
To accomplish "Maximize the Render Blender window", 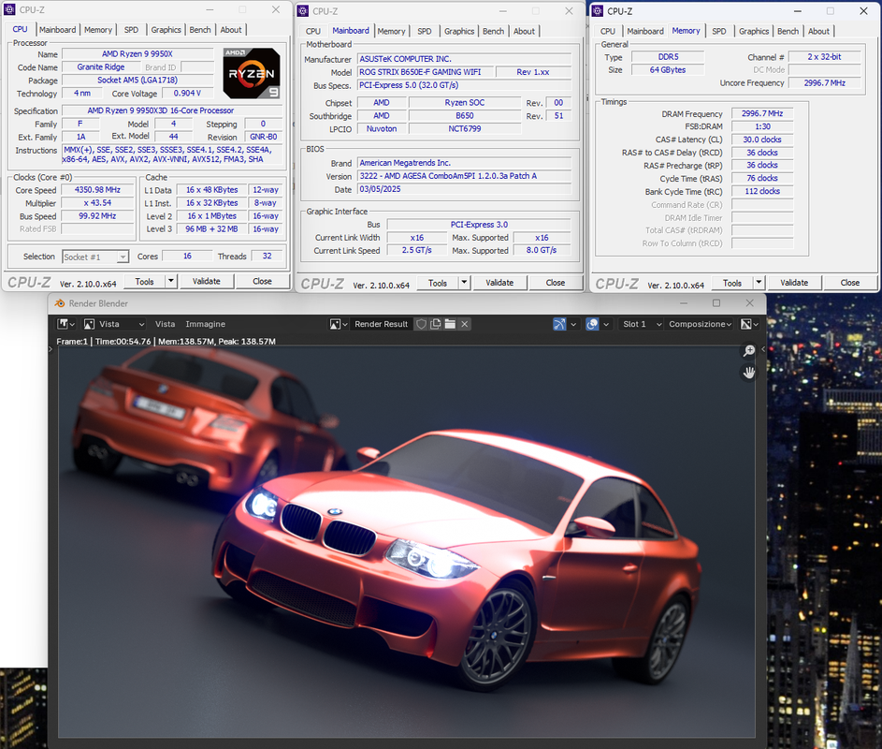I will (x=716, y=303).
